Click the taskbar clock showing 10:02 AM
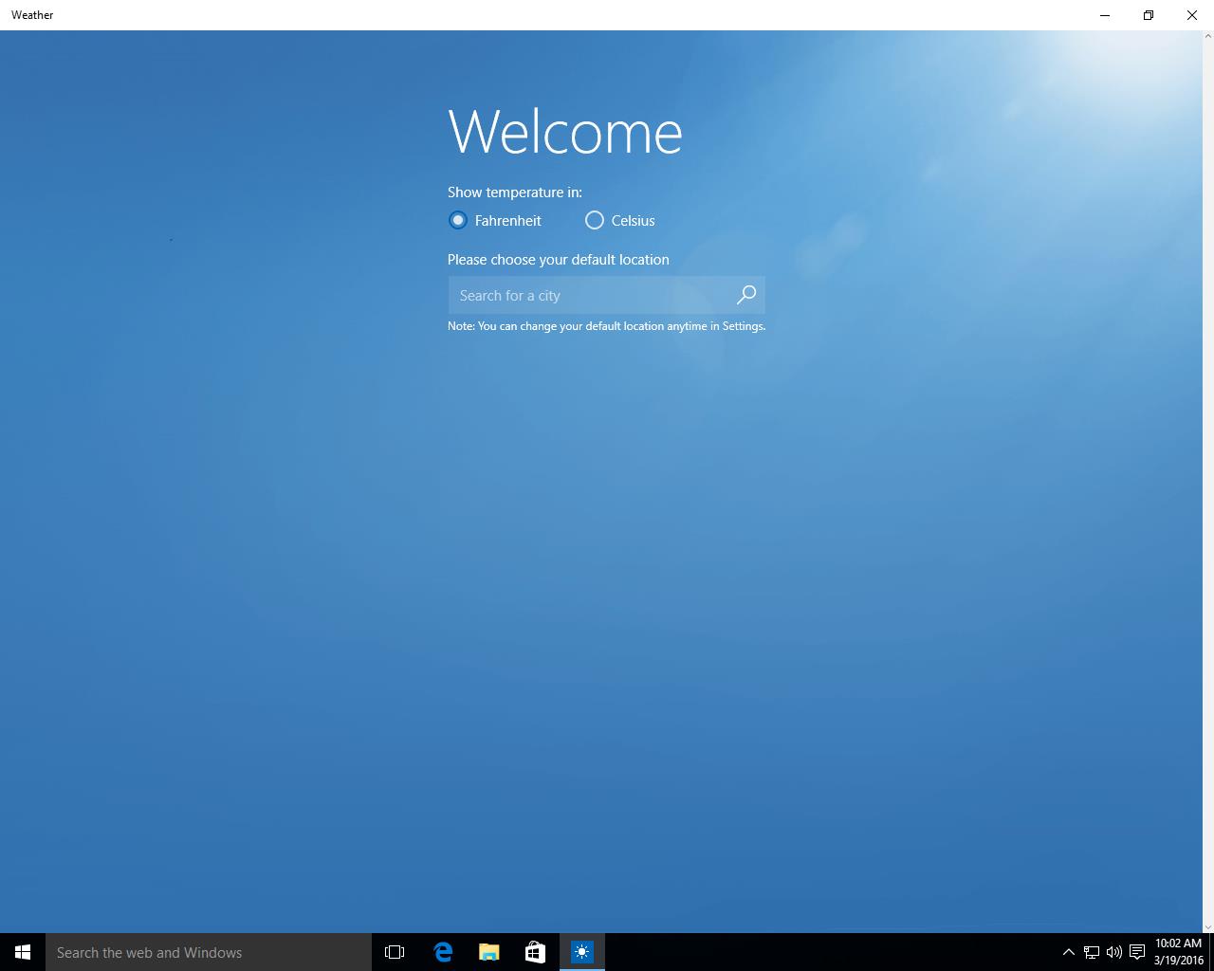This screenshot has height=971, width=1214. pyautogui.click(x=1178, y=952)
